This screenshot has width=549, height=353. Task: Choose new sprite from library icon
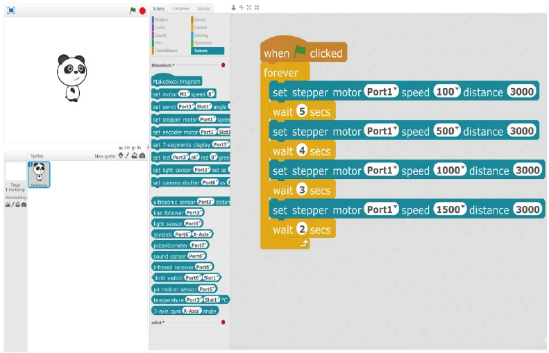121,155
